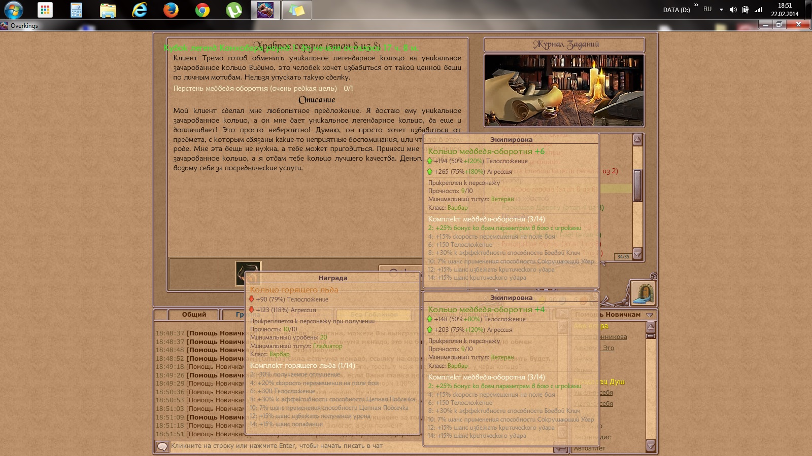The image size is (812, 456).
Task: Click the Кольцо медведя-оборотня +4 title
Action: pyautogui.click(x=486, y=310)
